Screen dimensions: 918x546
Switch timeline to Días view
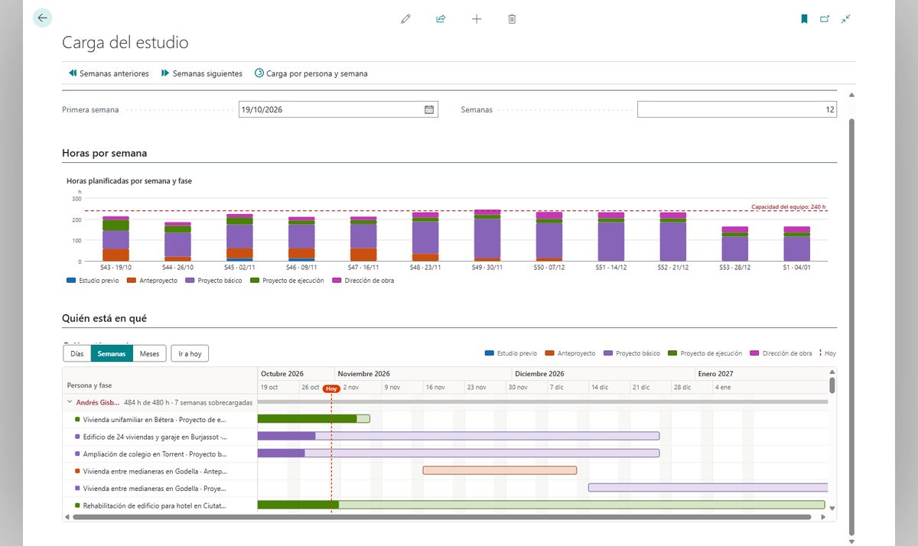76,353
